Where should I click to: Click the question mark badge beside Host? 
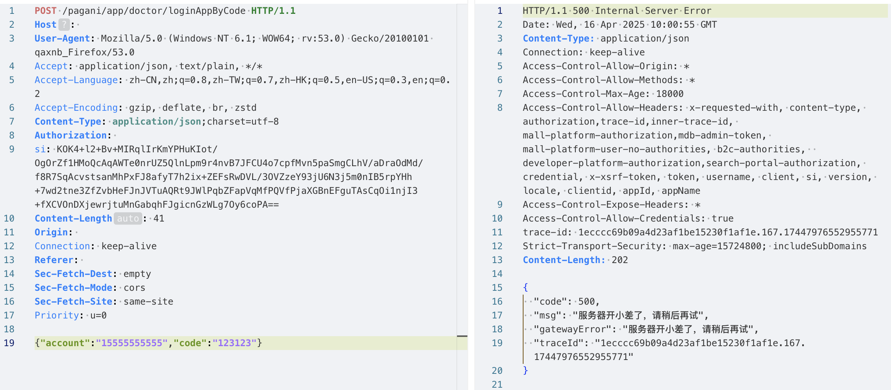[x=64, y=25]
